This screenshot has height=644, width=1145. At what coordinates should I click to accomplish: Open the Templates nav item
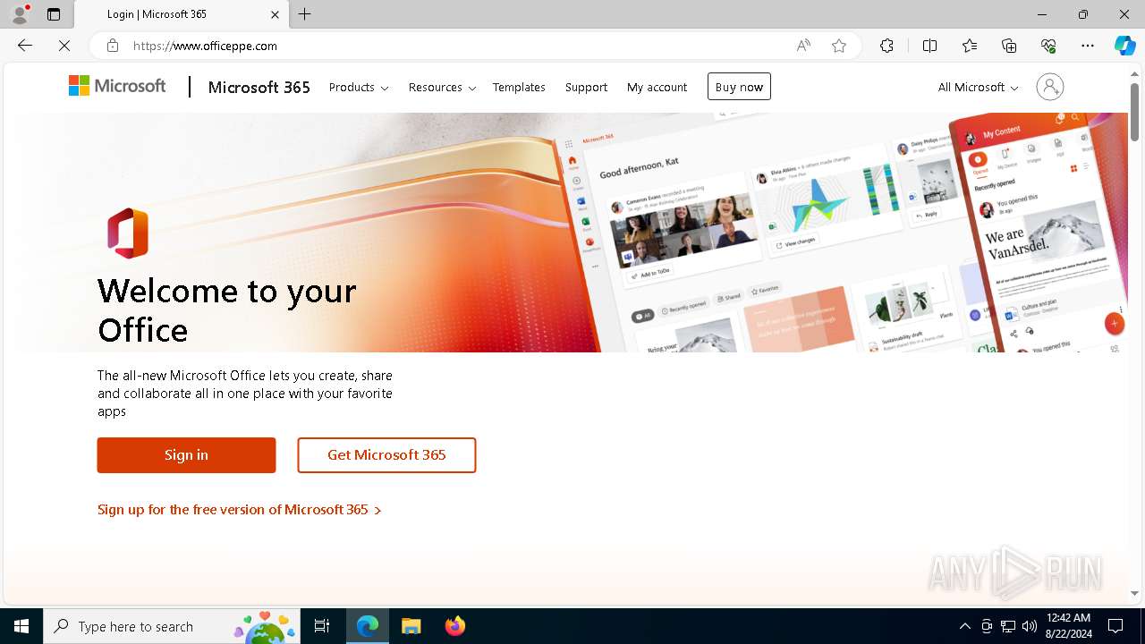click(x=519, y=87)
